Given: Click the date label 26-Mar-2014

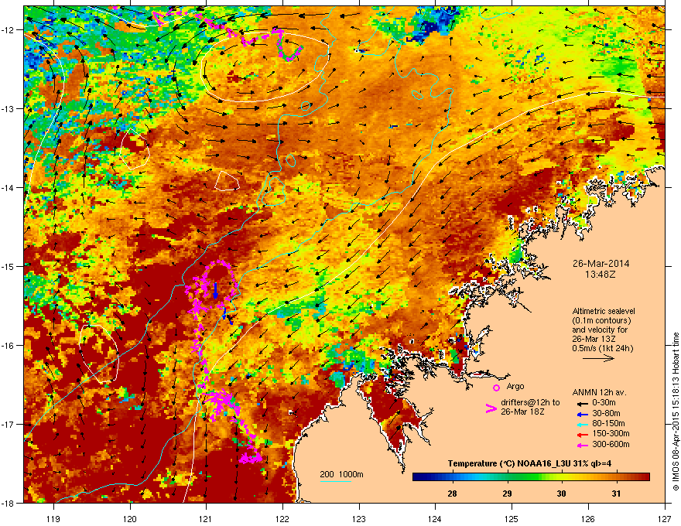Looking at the screenshot, I should pyautogui.click(x=601, y=264).
